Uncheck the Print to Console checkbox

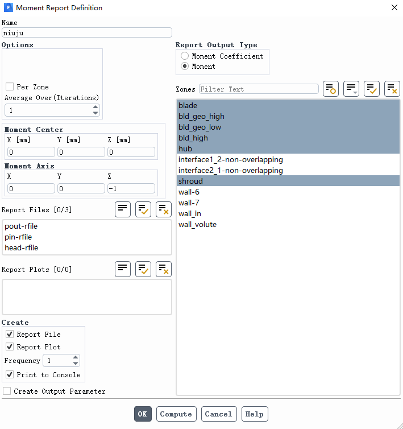point(10,375)
